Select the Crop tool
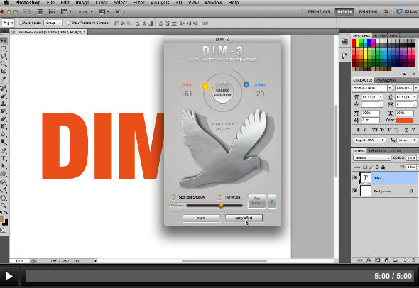Screen dimensions: 419x288 pyautogui.click(x=4, y=72)
